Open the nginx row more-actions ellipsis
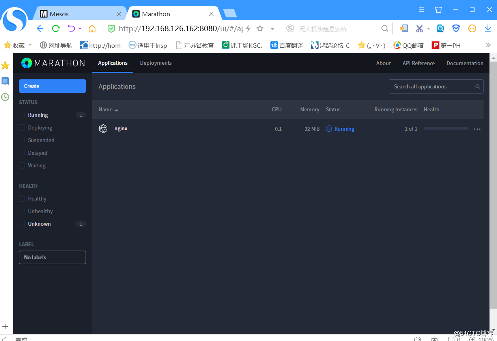This screenshot has height=341, width=497. 477,129
